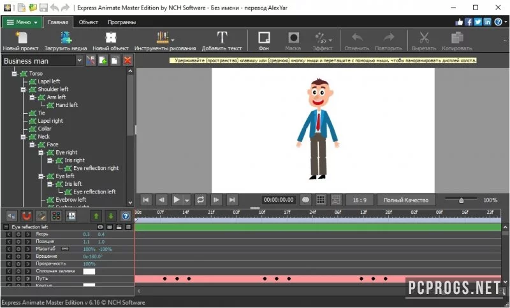The image size is (510, 308).
Task: Collapse the Torso tree node
Action: (x=14, y=74)
